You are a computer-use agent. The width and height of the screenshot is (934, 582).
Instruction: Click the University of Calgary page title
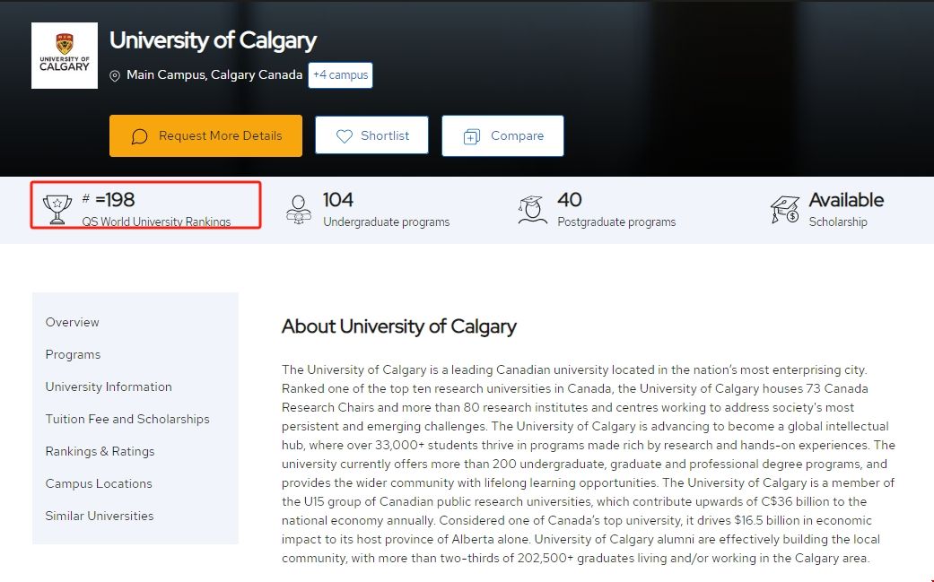coord(213,41)
